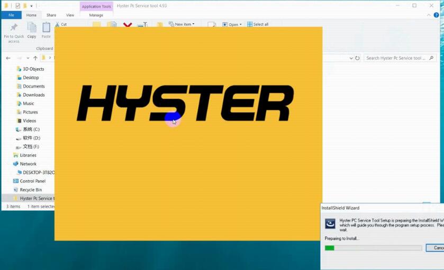The height and width of the screenshot is (270, 444).
Task: Select Pictures in the navigation pane
Action: 27,112
